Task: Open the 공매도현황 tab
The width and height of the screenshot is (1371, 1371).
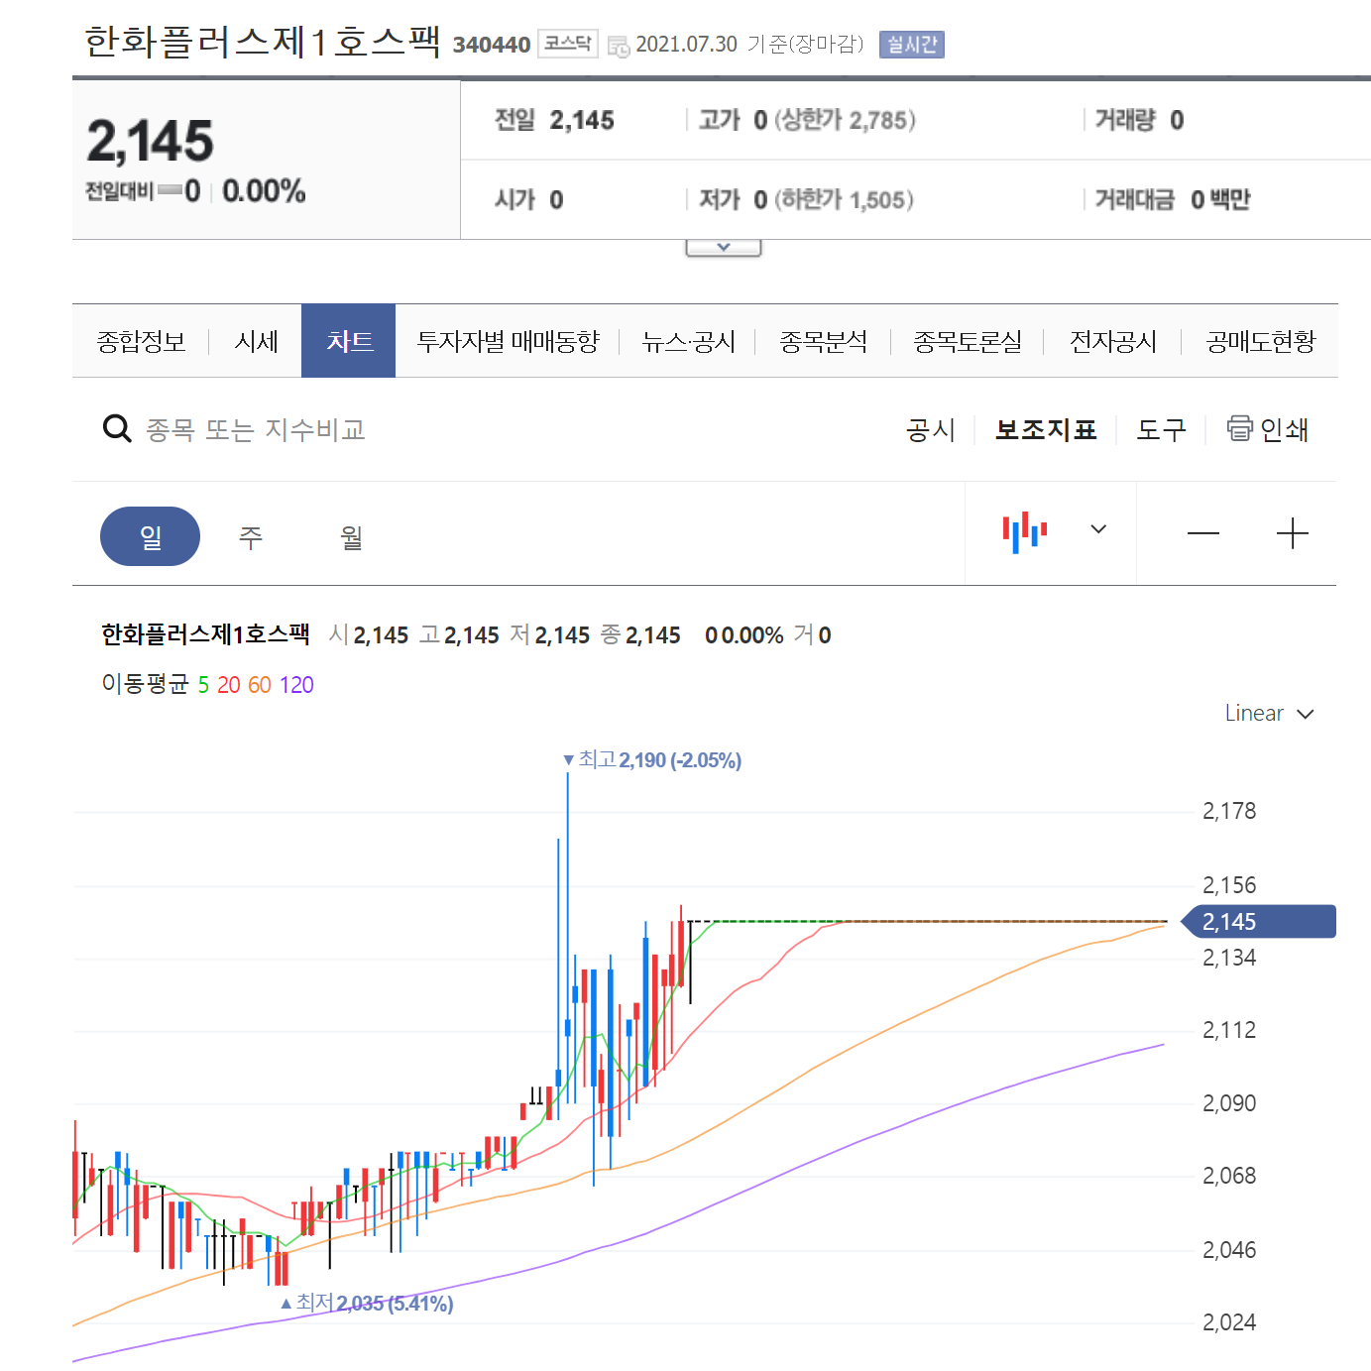Action: [x=1261, y=342]
